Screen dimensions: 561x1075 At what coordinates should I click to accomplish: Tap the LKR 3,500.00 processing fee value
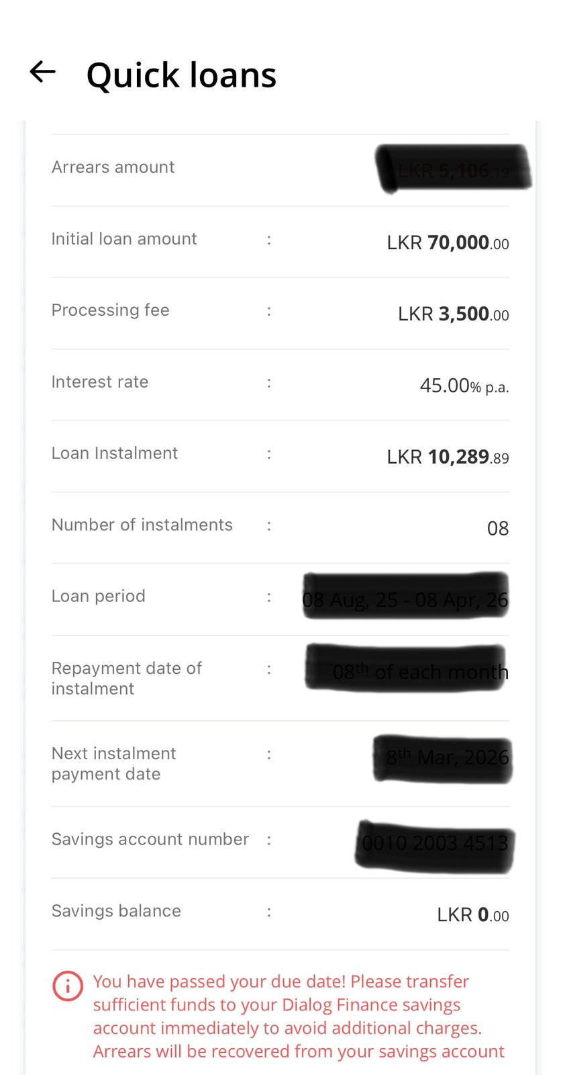453,314
